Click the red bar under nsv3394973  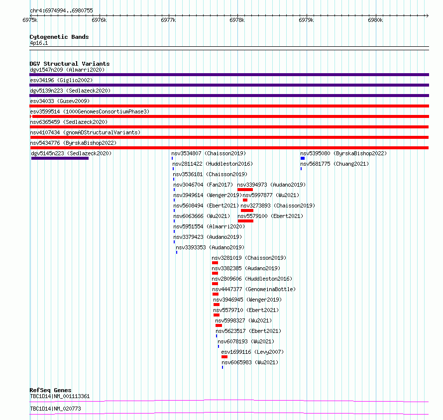(245, 190)
